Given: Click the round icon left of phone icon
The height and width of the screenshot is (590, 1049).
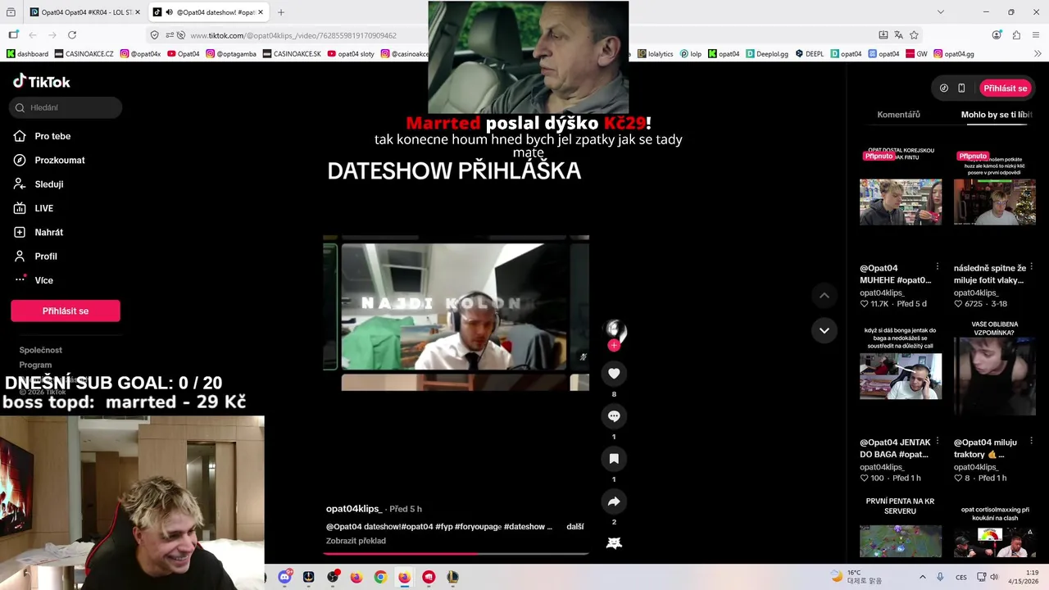Looking at the screenshot, I should [x=943, y=88].
